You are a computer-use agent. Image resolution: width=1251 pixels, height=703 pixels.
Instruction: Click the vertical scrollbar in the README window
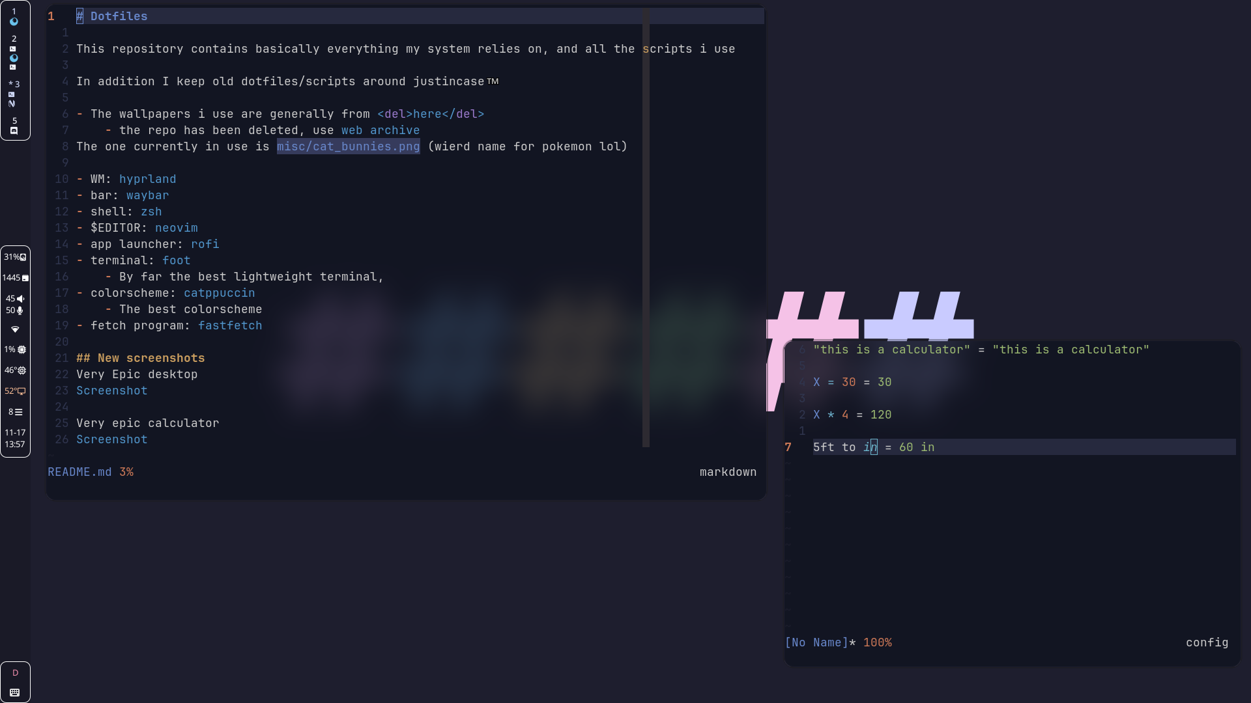click(x=646, y=228)
